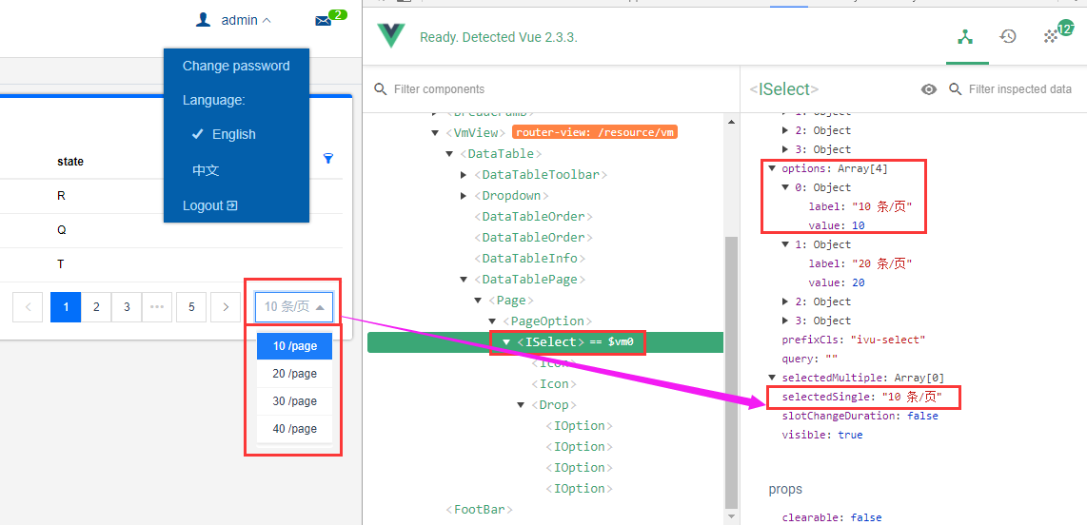The image size is (1087, 525).
Task: Choose Change password from the menu
Action: click(x=236, y=66)
